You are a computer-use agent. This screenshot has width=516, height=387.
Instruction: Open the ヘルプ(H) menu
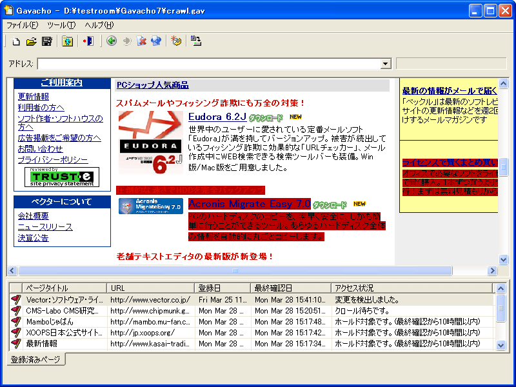pyautogui.click(x=99, y=25)
